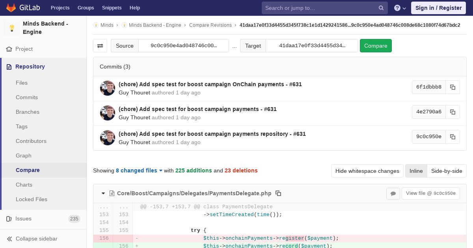The image size is (473, 248).
Task: Open the Help question mark menu
Action: coord(400,8)
